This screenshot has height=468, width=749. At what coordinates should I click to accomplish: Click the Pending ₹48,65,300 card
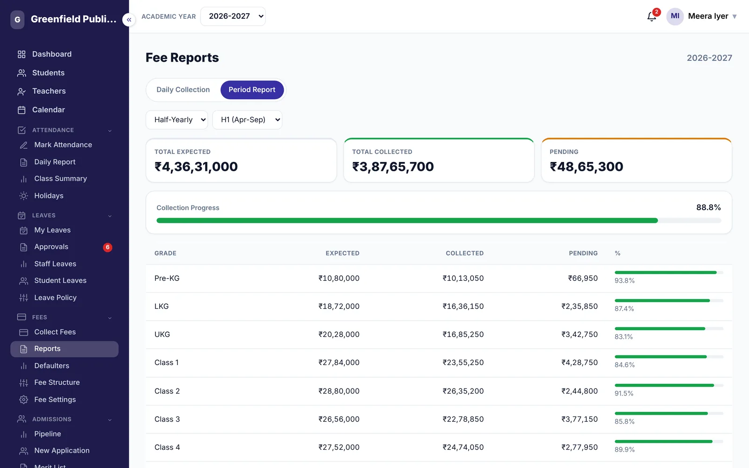pyautogui.click(x=637, y=160)
